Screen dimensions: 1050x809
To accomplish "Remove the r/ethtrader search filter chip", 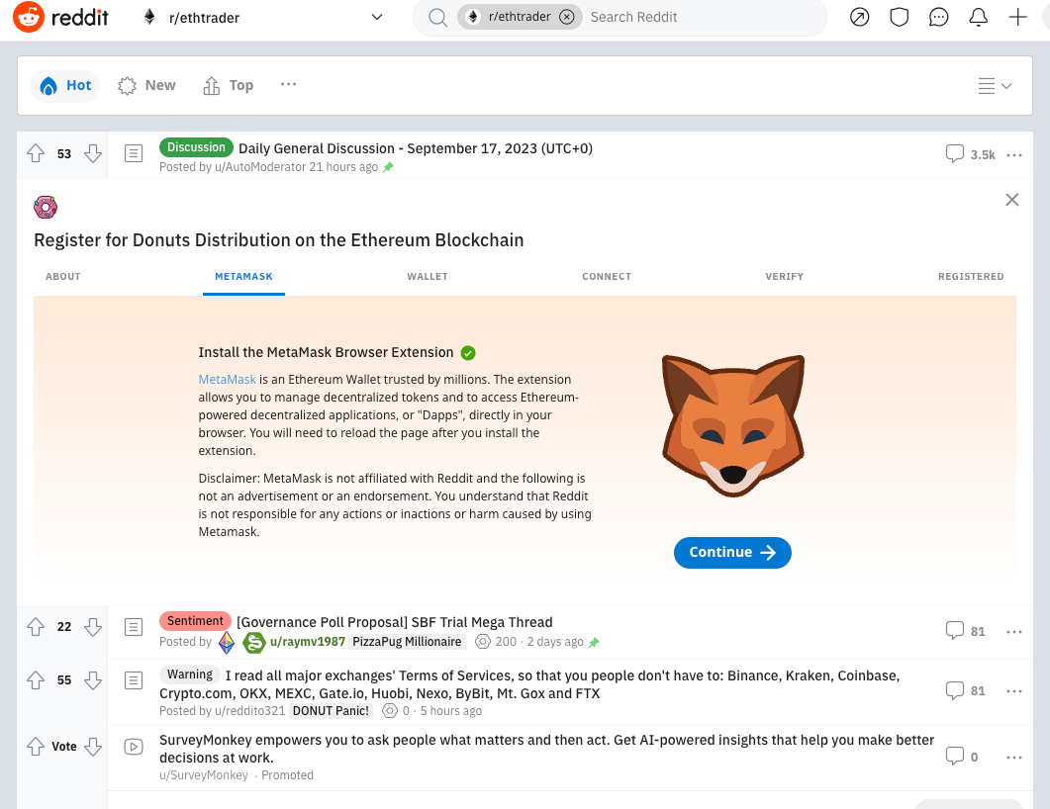I will [566, 18].
